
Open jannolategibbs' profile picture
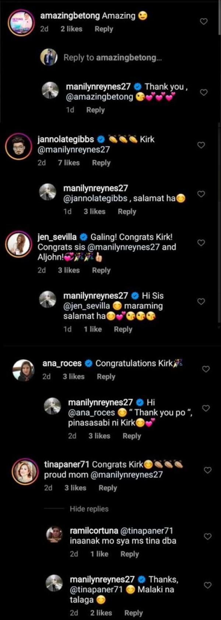[x=18, y=146]
